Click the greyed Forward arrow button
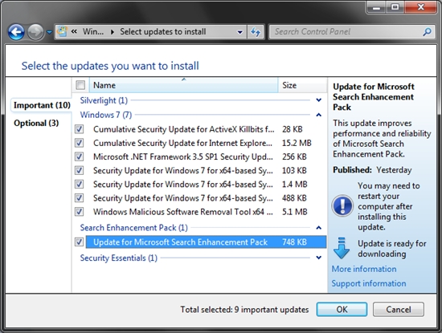 (x=35, y=32)
